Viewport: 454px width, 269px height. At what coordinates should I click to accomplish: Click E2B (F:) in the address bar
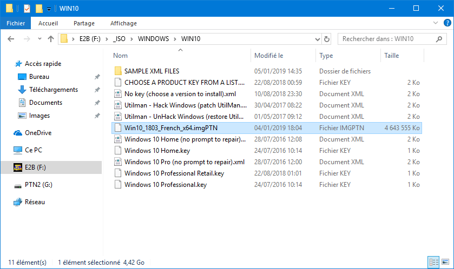coord(90,39)
